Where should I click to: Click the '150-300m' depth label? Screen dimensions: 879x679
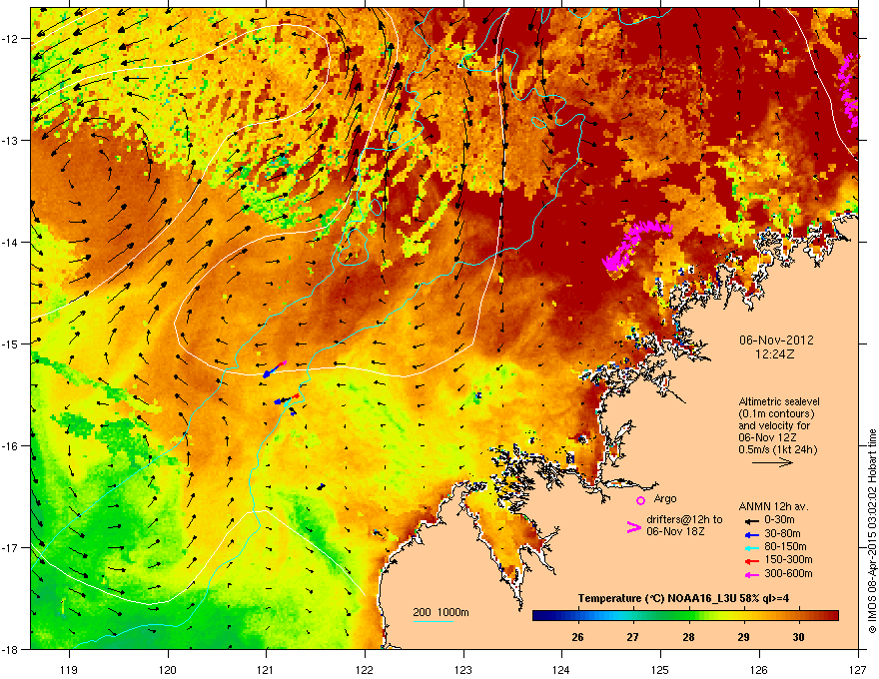coord(788,559)
